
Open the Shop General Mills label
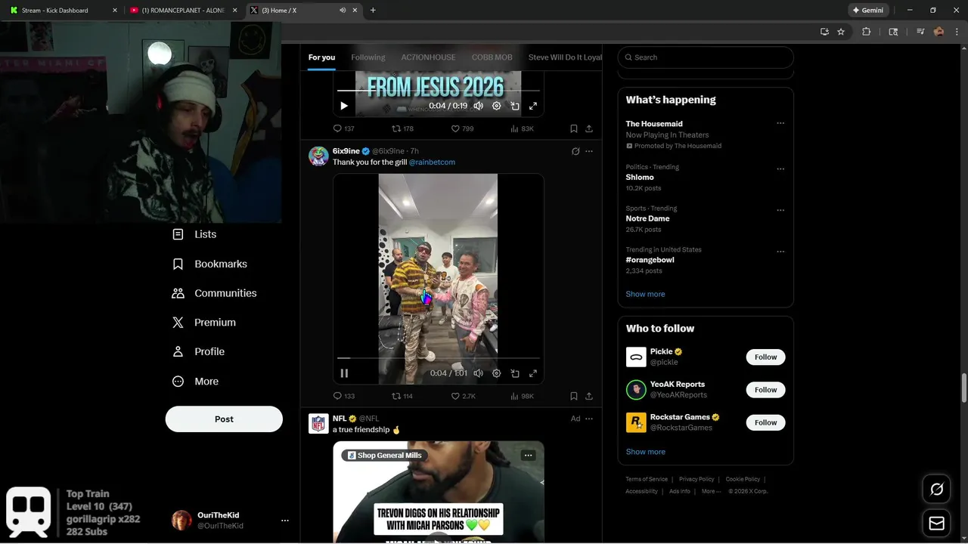coord(385,456)
